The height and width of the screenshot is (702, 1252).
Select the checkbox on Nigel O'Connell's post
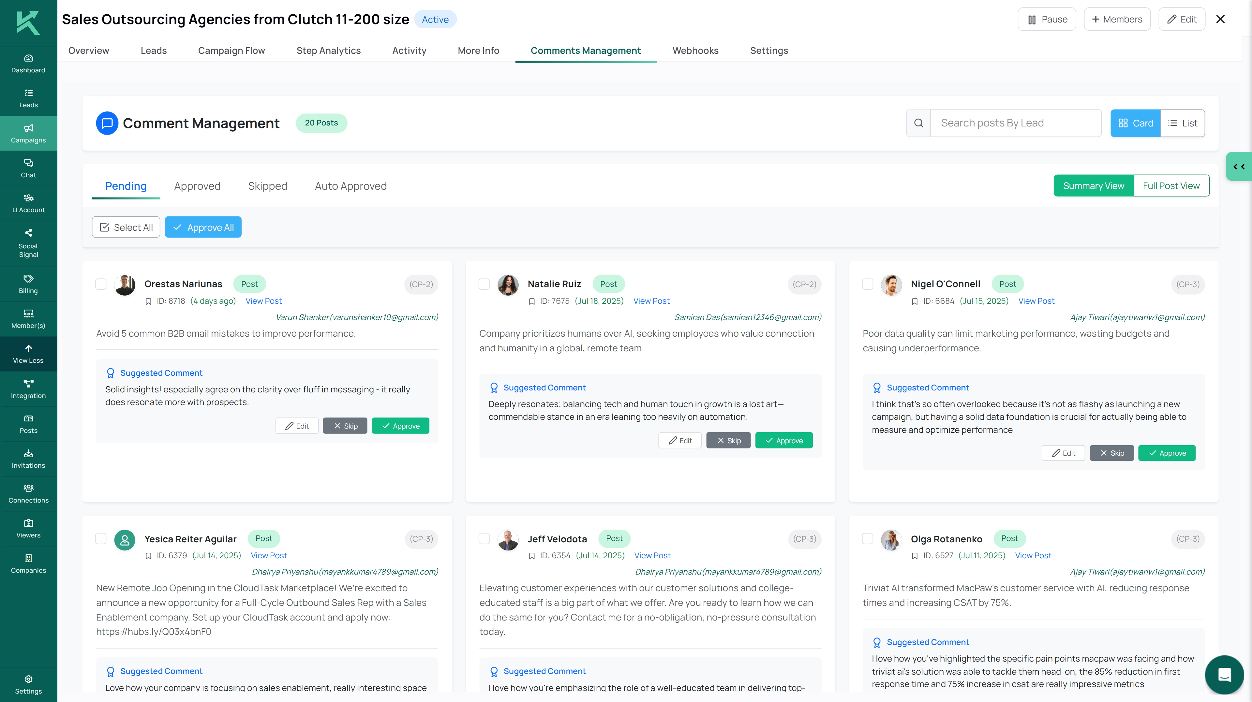click(868, 284)
